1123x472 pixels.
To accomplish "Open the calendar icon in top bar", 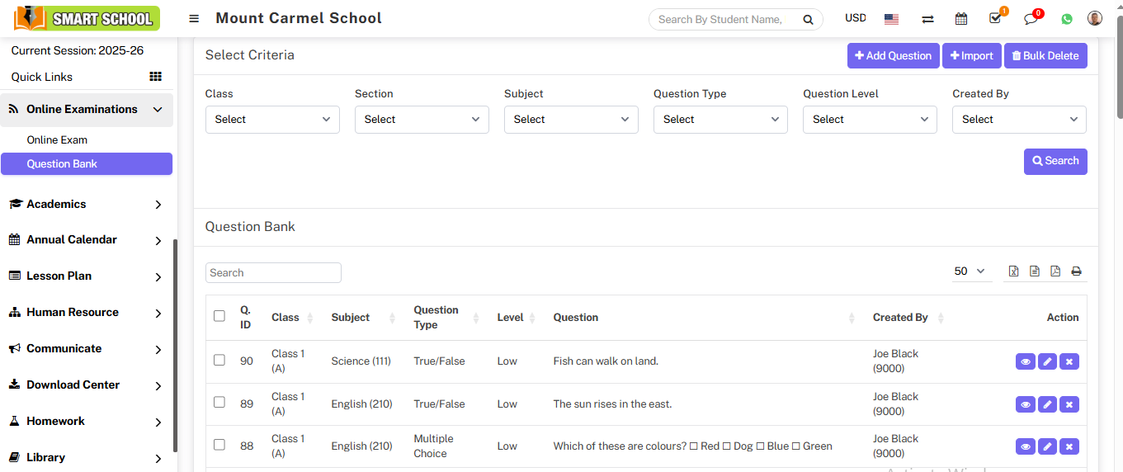I will 960,18.
